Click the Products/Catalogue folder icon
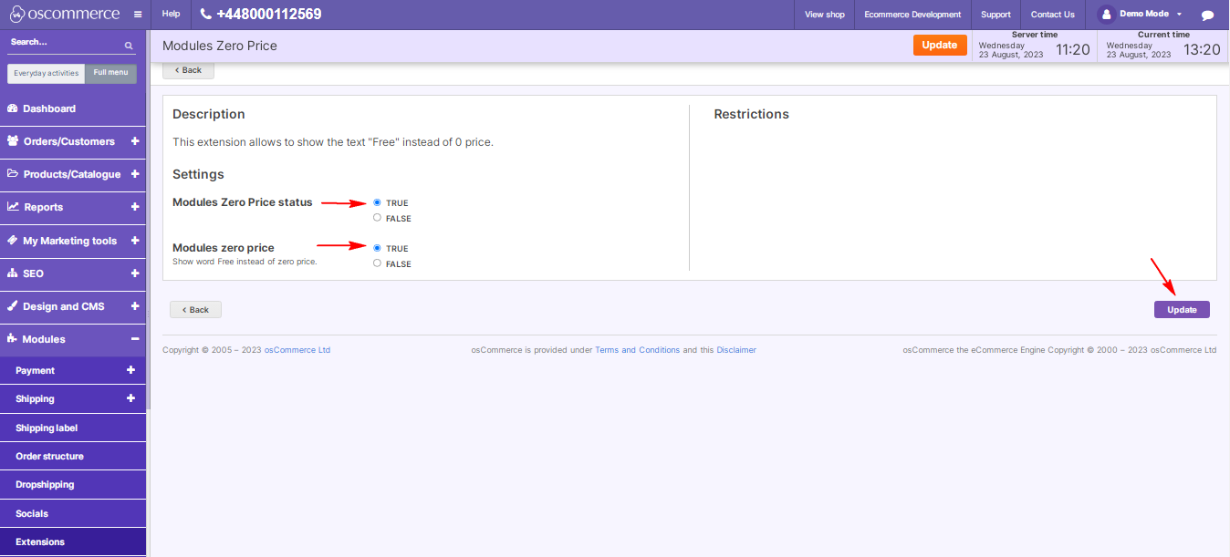This screenshot has height=557, width=1230. [13, 174]
